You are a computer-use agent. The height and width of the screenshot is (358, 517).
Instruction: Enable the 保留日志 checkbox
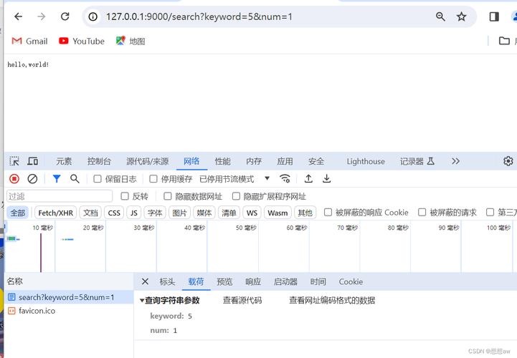tap(98, 179)
